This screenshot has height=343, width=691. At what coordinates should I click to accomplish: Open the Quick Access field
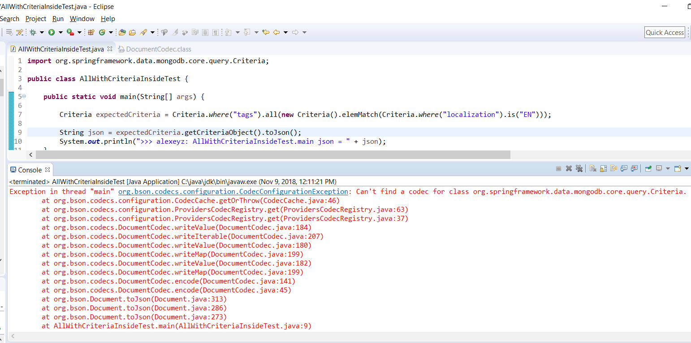point(665,32)
